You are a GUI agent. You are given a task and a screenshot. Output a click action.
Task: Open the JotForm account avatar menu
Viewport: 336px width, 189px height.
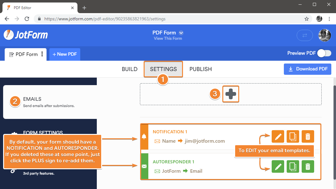(x=325, y=35)
